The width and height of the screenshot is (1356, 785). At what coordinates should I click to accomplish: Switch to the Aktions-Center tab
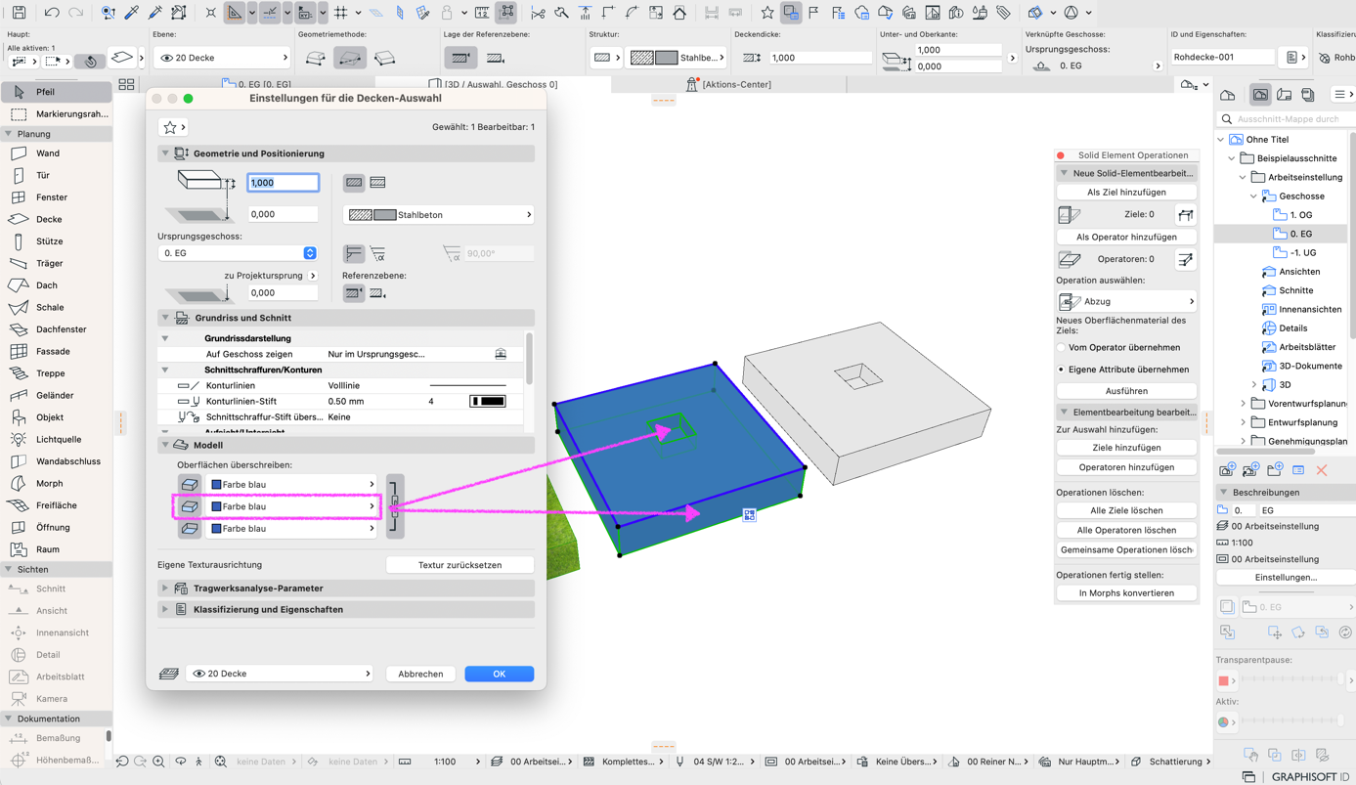tap(728, 85)
